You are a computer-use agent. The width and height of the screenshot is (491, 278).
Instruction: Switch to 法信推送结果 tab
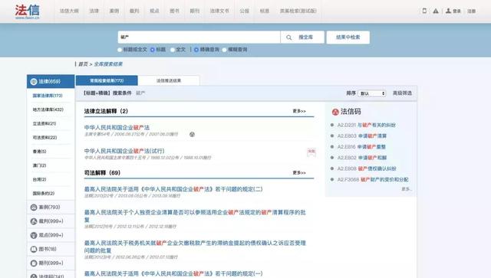(x=169, y=80)
